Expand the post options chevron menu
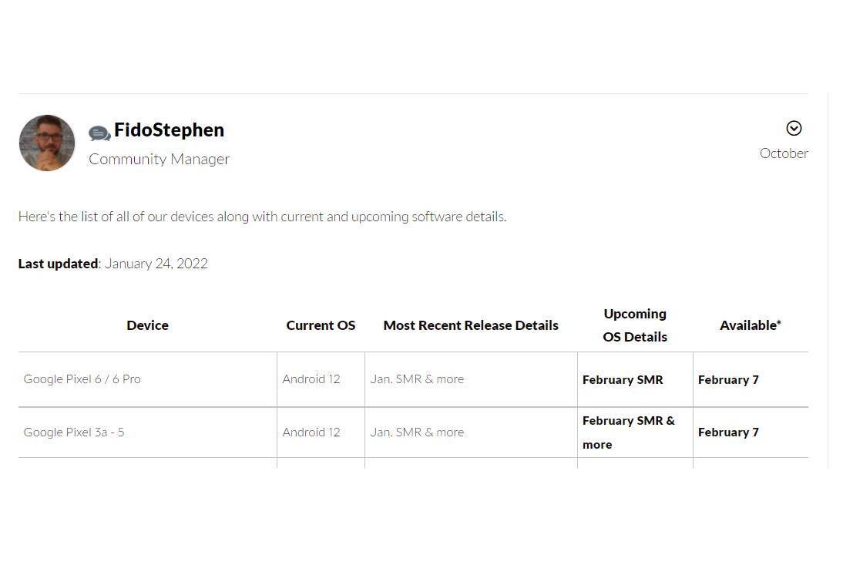This screenshot has width=843, height=562. point(794,128)
